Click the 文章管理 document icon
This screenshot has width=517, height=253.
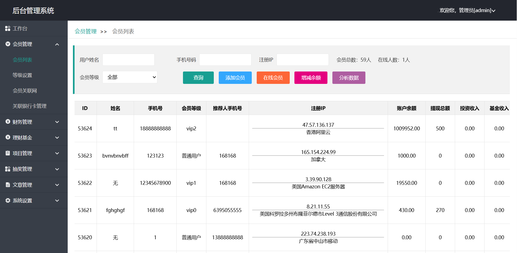click(x=8, y=185)
